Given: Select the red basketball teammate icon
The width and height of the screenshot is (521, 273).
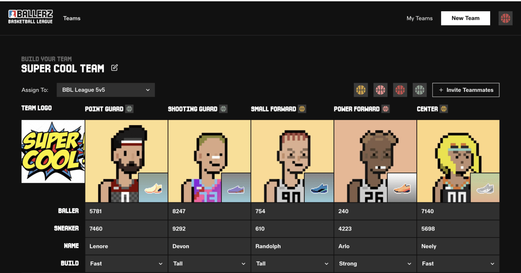Looking at the screenshot, I should (400, 90).
